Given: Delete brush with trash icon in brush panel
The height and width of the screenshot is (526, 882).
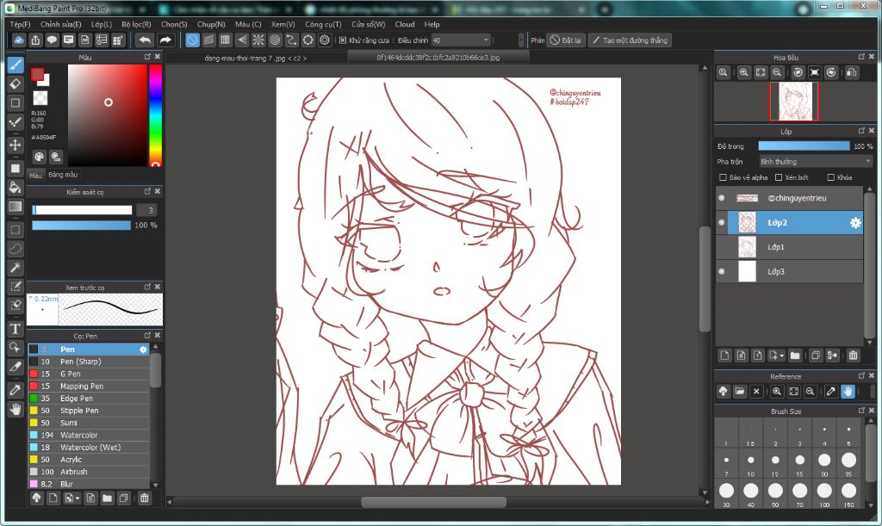Looking at the screenshot, I should (145, 498).
